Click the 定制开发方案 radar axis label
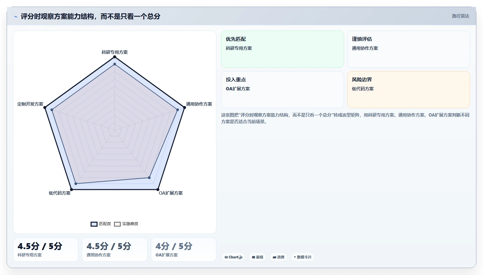 [30, 104]
